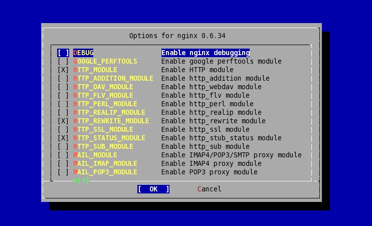This screenshot has width=372, height=226.
Task: Enable the GOOGLE_PERFTOOLS checkbox
Action: click(x=63, y=61)
